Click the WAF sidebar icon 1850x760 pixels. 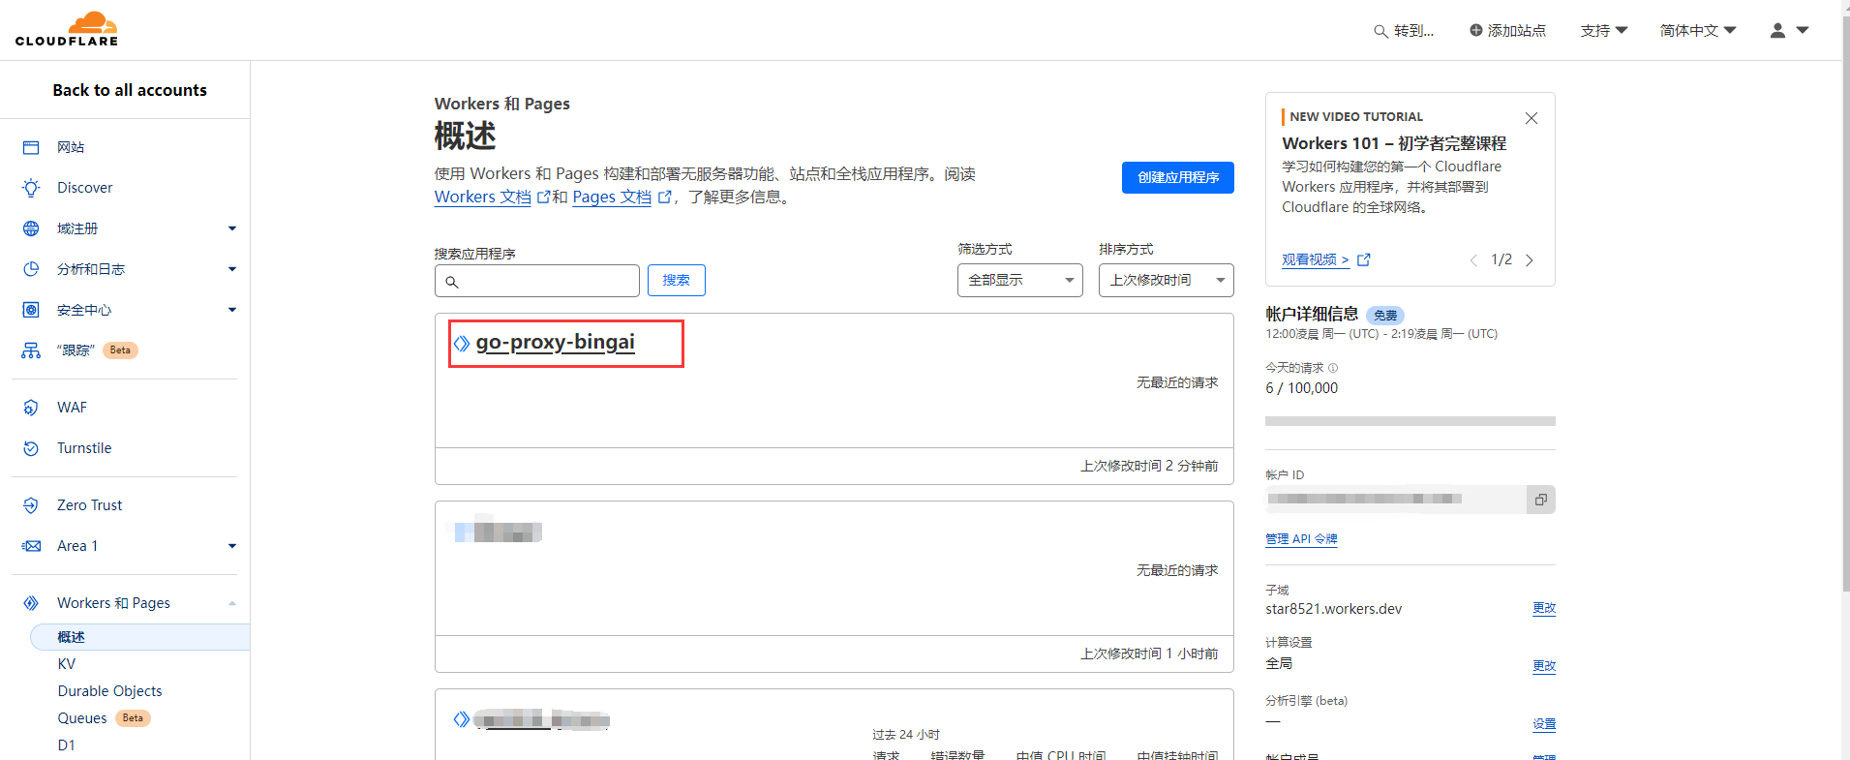pos(31,408)
